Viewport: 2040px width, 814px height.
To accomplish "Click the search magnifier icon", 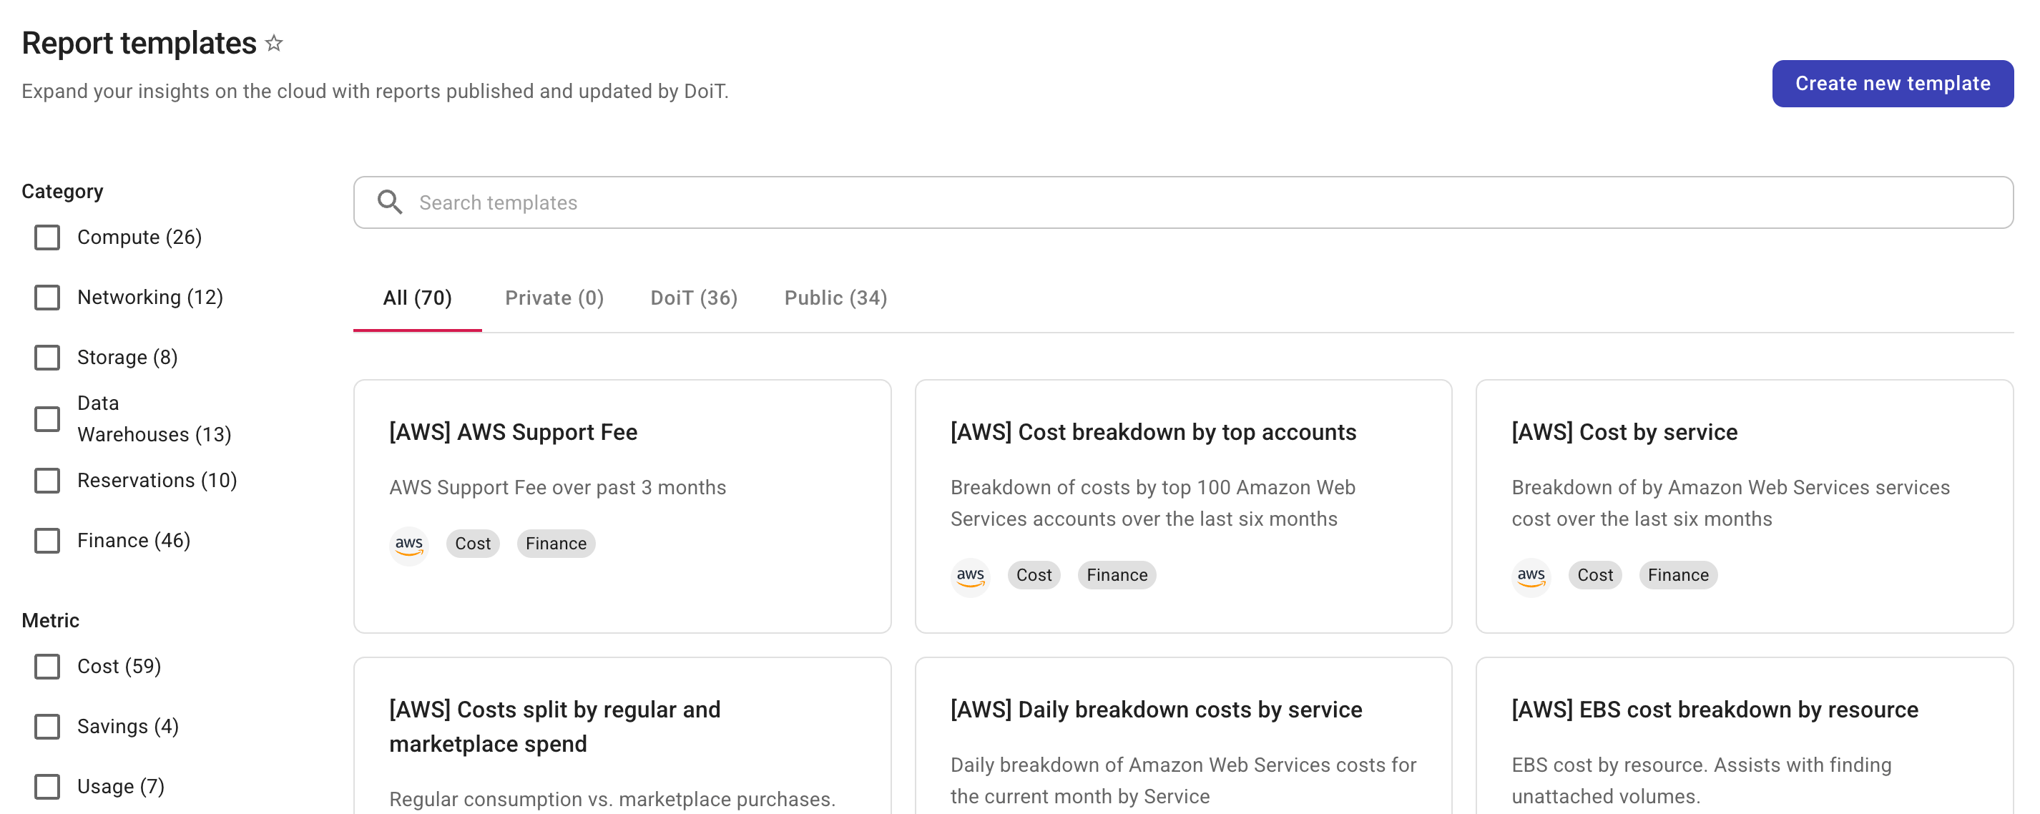I will click(x=389, y=202).
